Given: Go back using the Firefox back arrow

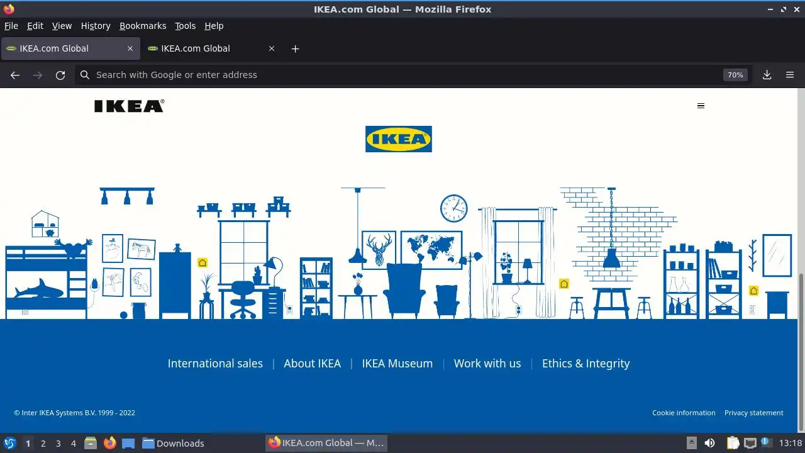Looking at the screenshot, I should 15,75.
